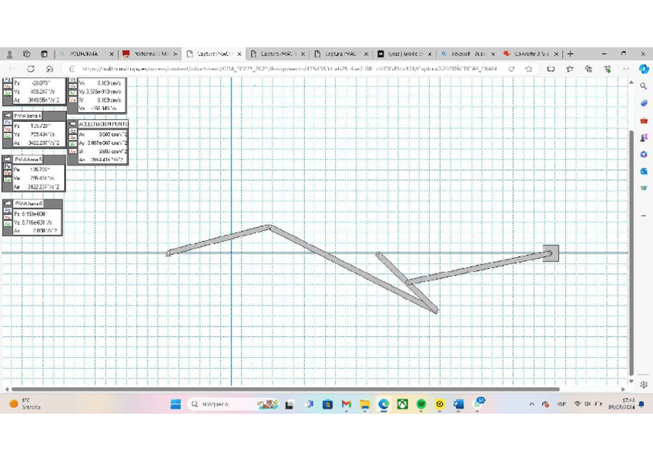Close the lynda Grado tab
This screenshot has width=653, height=461.
430,54
